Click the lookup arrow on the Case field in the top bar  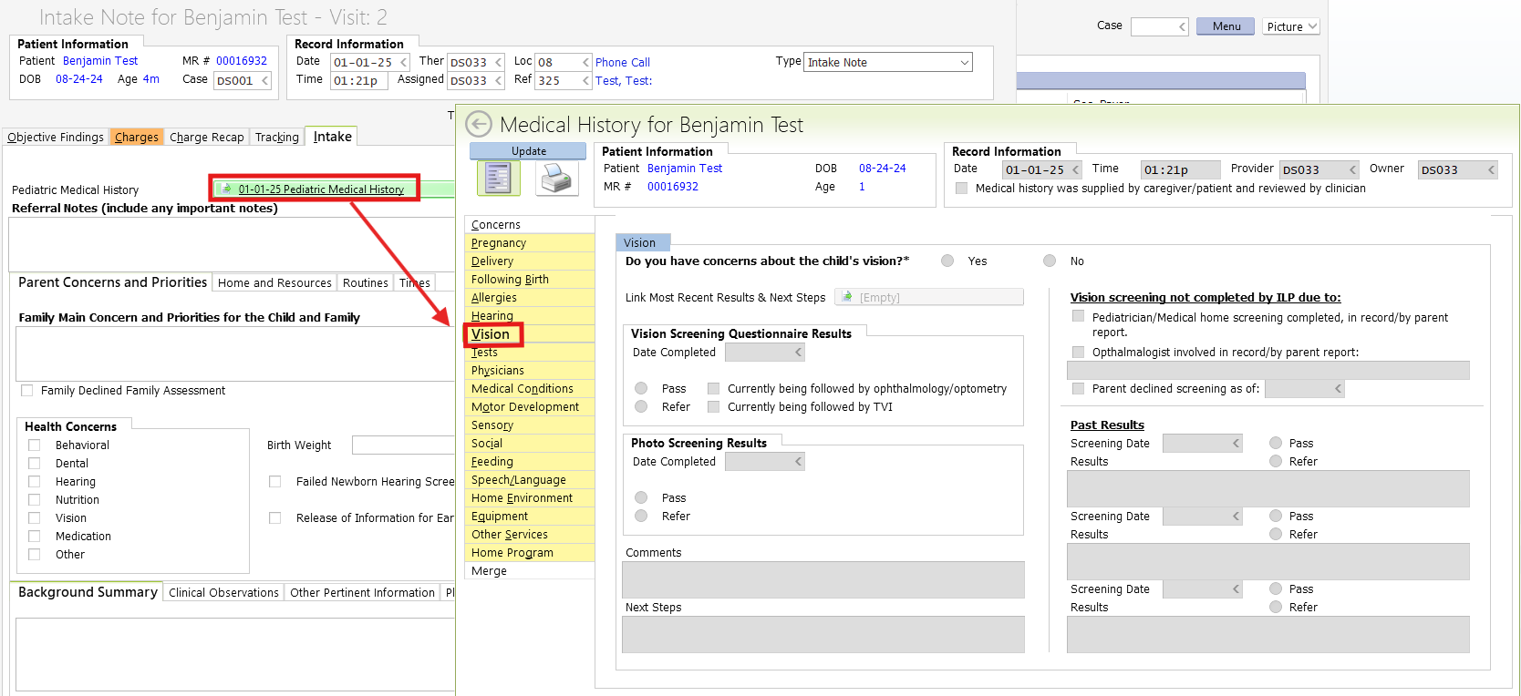point(1182,26)
